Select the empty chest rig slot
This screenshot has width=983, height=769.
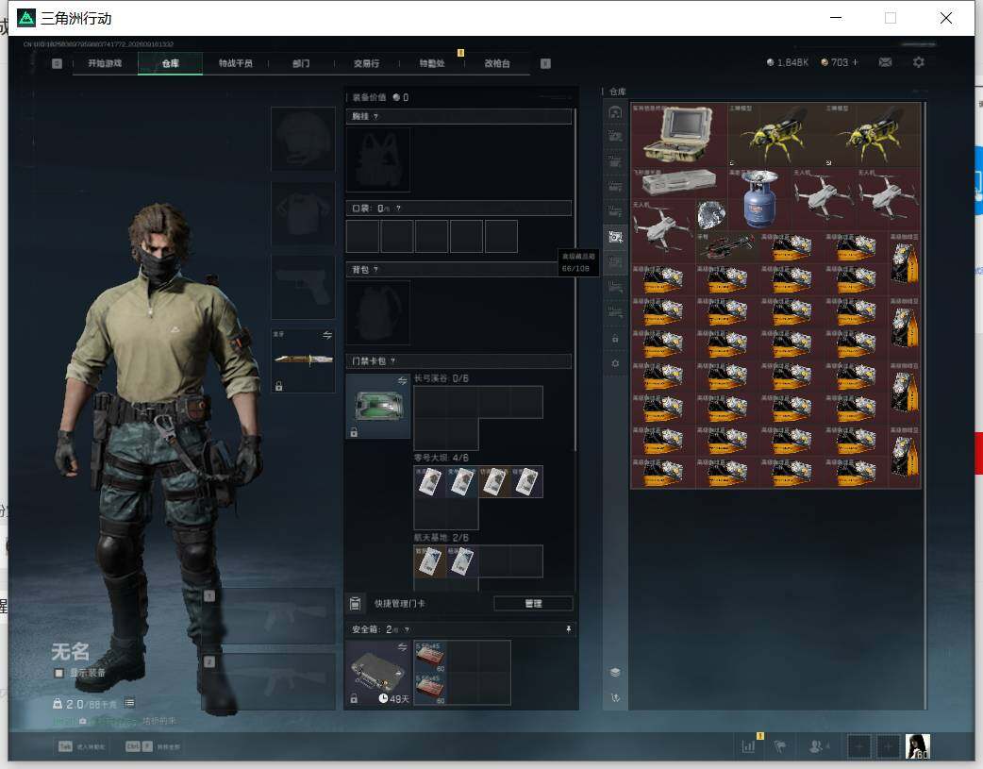point(378,159)
